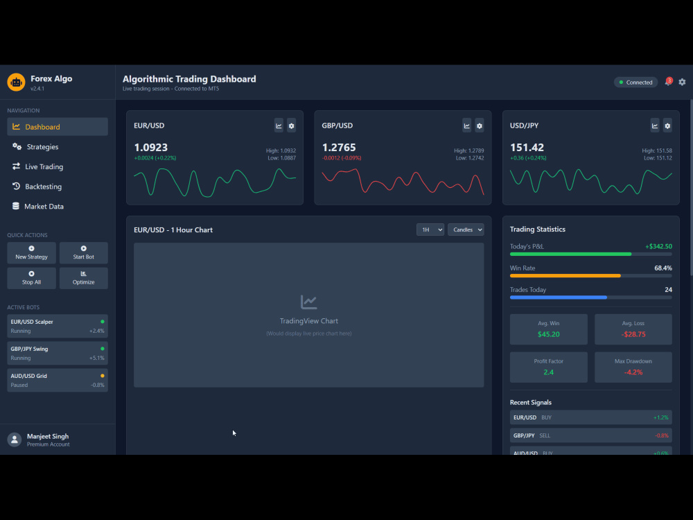693x520 pixels.
Task: Open the 1H timeframe dropdown
Action: click(x=430, y=229)
